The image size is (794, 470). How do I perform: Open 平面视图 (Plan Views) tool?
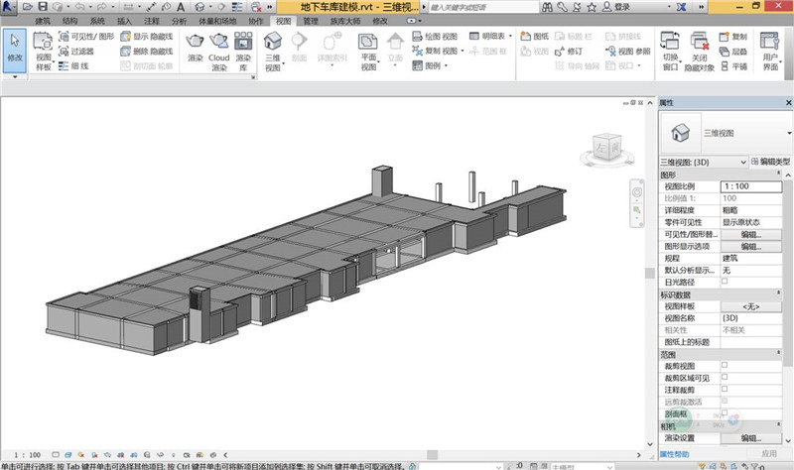[x=368, y=50]
